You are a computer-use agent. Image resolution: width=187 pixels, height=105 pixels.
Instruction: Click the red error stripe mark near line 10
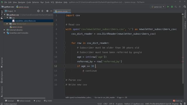[x=183, y=57]
